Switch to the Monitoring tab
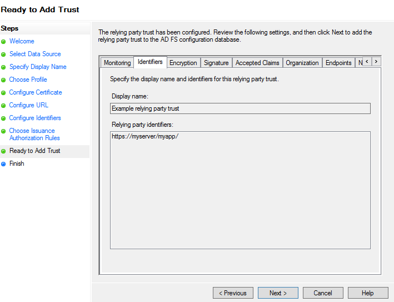Viewport: 394px width, 302px height. (117, 63)
